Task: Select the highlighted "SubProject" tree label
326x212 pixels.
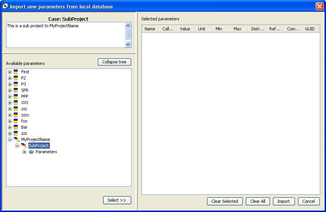Action: coord(39,146)
